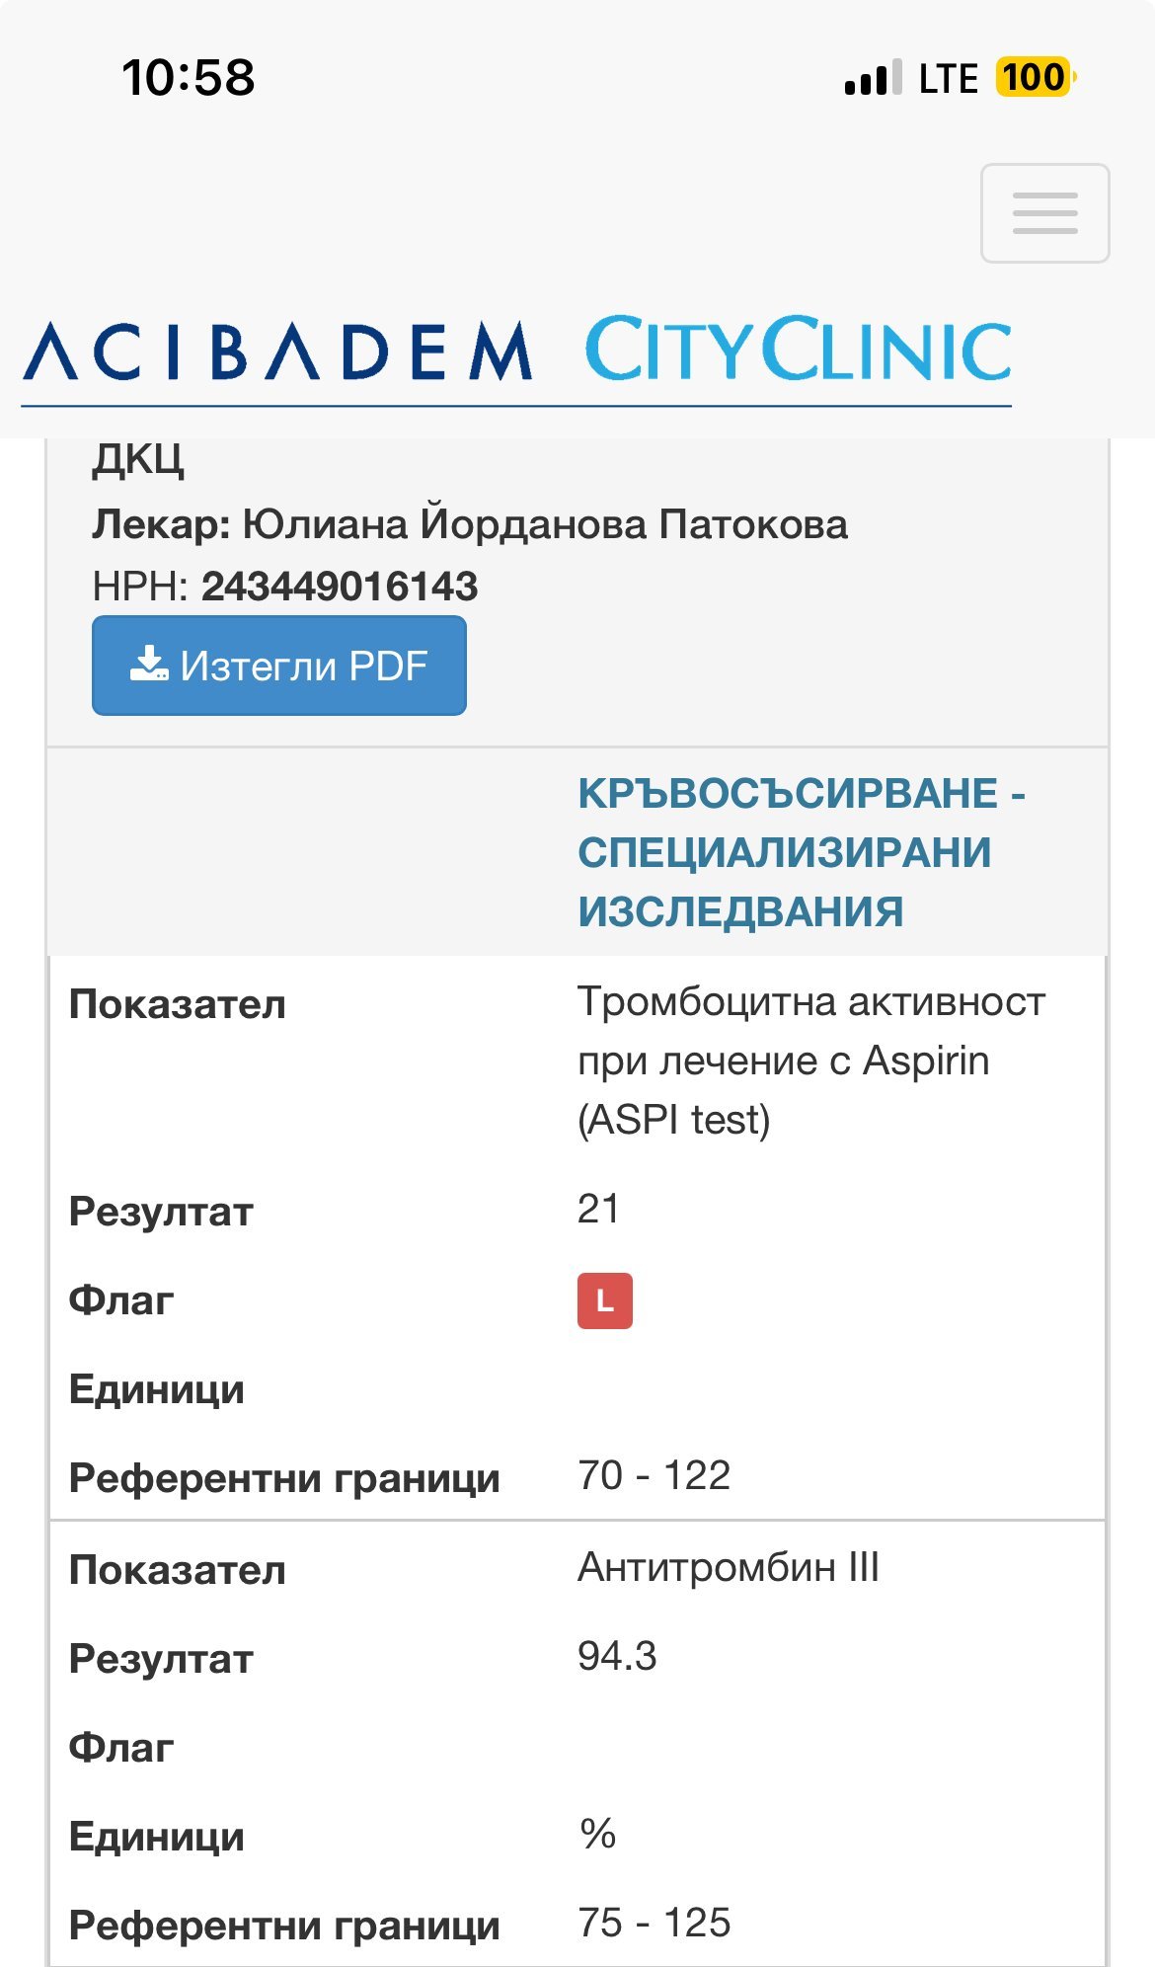Screen dimensions: 1155x1967
Task: Tap the battery indicator in status bar
Action: (1034, 77)
